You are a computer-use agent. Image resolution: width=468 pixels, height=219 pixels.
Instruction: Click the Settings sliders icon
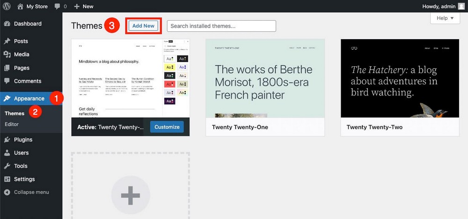pos(7,179)
